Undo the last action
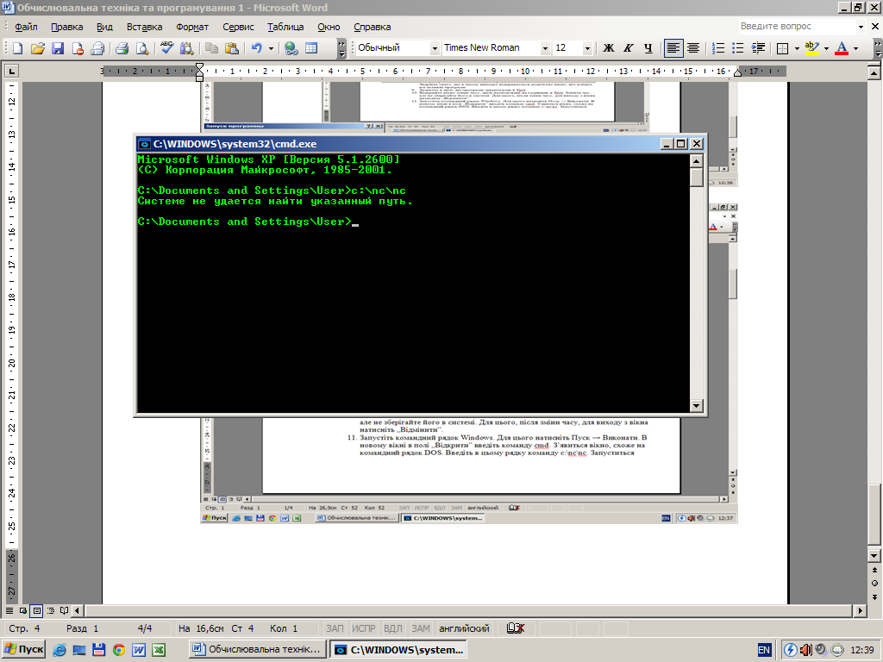 point(257,48)
